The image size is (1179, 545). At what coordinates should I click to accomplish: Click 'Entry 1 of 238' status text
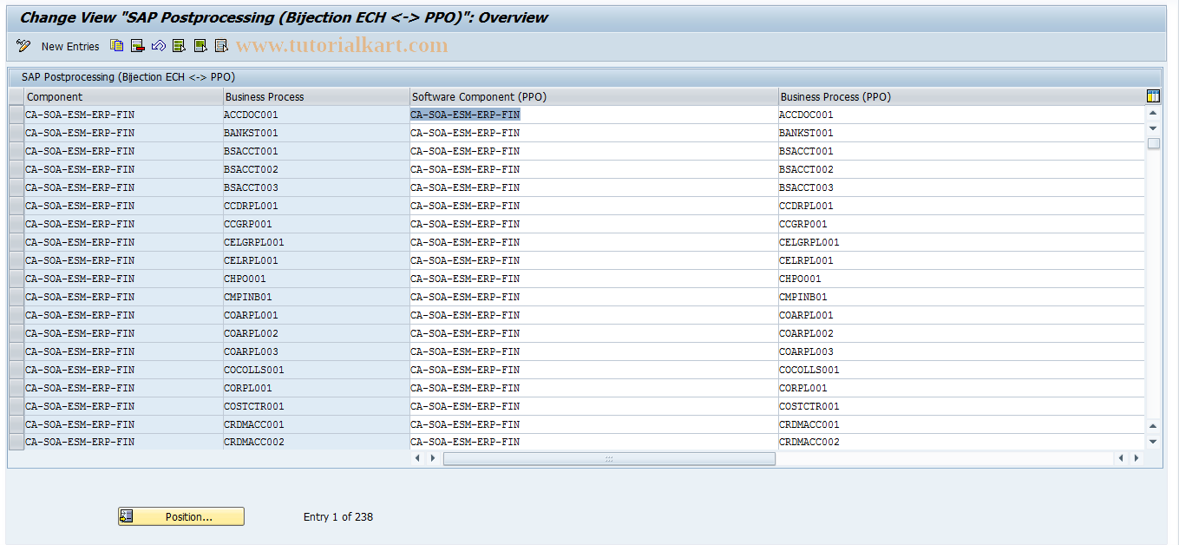click(x=338, y=516)
